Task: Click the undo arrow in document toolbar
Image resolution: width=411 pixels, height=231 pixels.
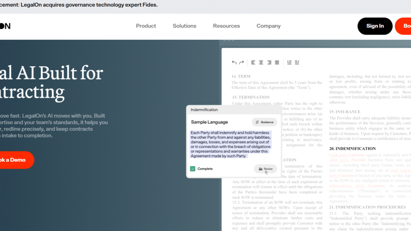Action: (x=234, y=63)
